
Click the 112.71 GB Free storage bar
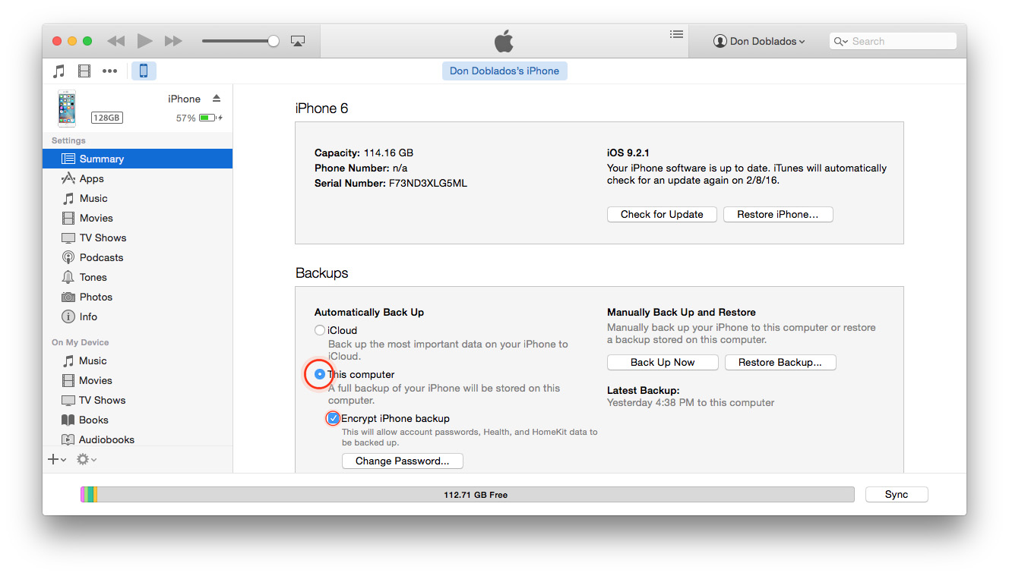click(x=476, y=494)
